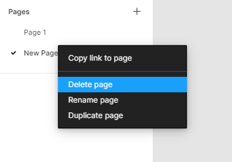The height and width of the screenshot is (162, 232).
Task: Click the plus icon to add page
Action: (x=137, y=12)
